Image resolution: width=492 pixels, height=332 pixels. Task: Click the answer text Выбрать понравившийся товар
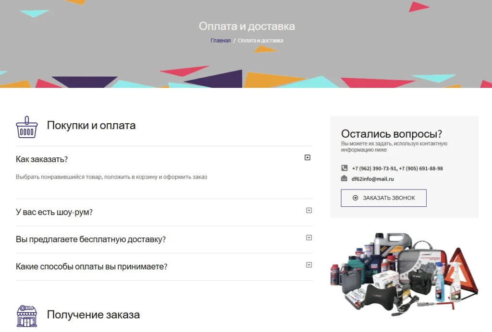point(111,177)
